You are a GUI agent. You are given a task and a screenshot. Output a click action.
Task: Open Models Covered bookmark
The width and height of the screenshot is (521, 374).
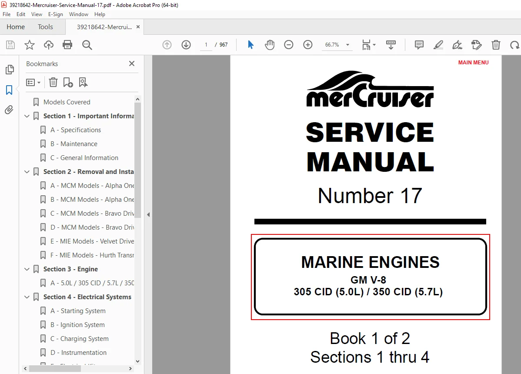tap(67, 102)
